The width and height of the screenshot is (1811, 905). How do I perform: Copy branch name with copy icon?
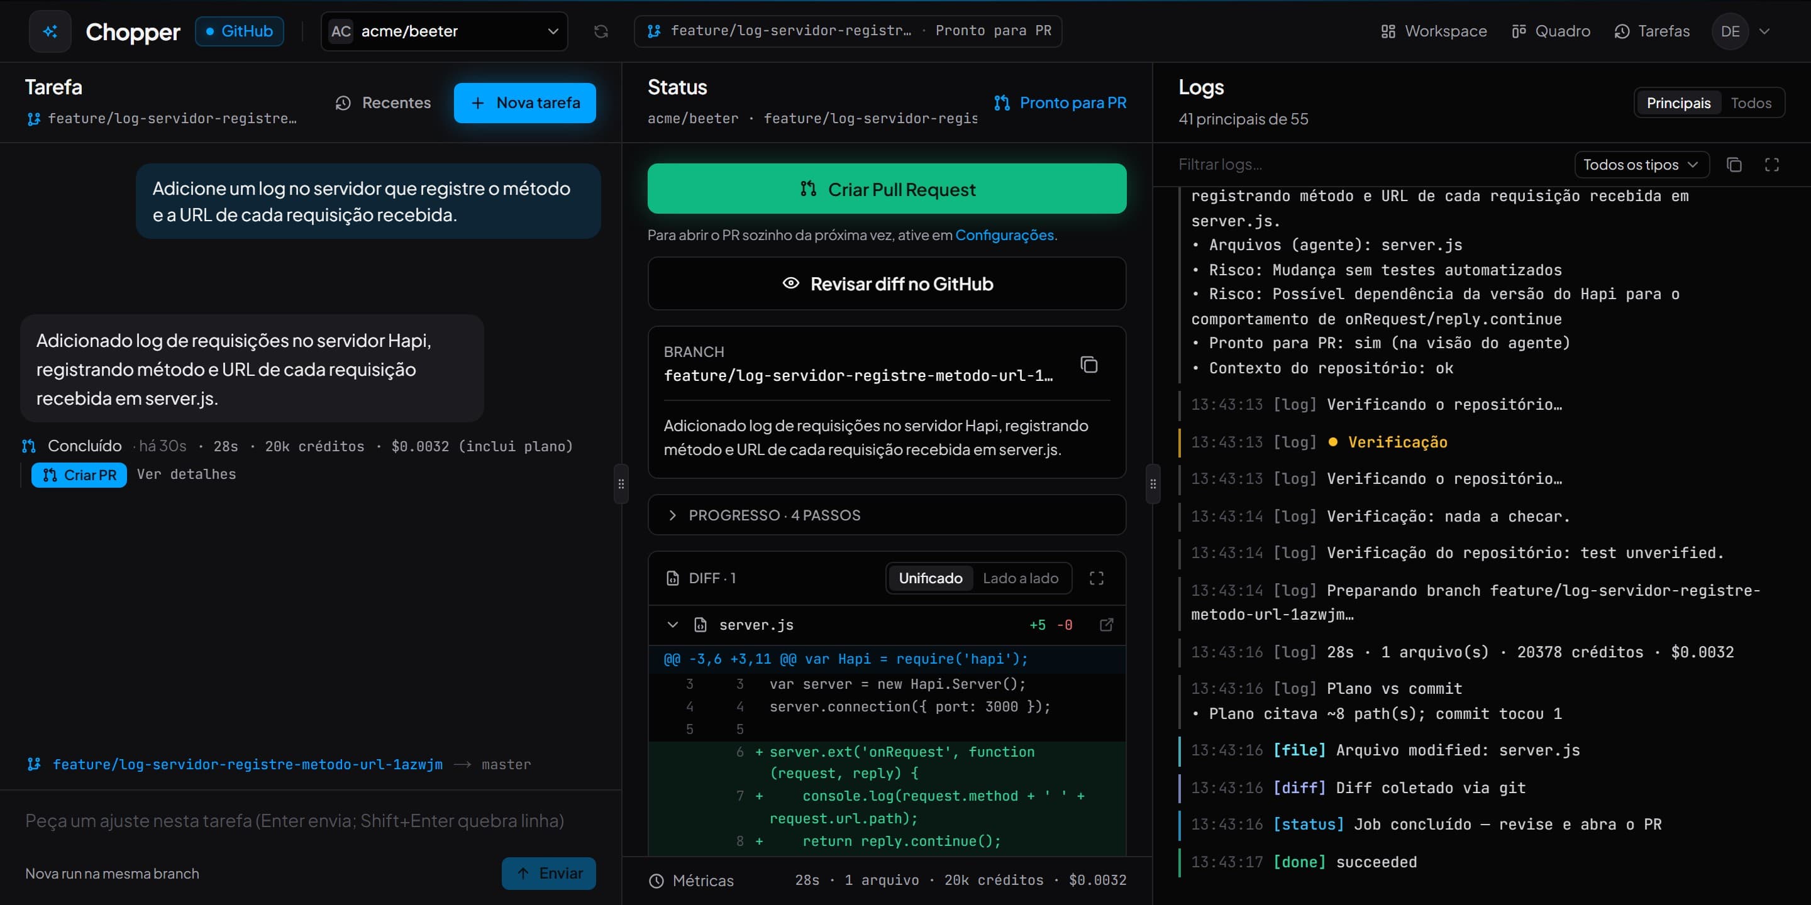[x=1088, y=365]
